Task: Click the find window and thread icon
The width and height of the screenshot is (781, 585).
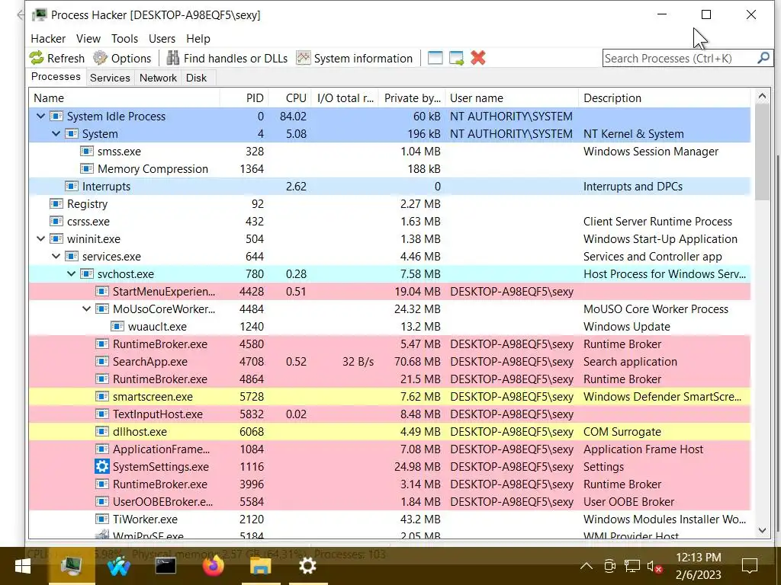Action: (456, 58)
